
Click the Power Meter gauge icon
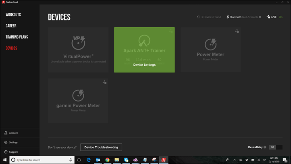pos(210,44)
